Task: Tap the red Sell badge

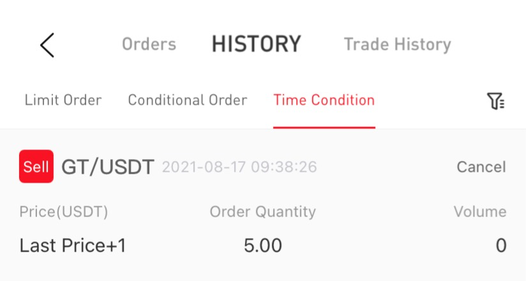Action: click(x=36, y=167)
